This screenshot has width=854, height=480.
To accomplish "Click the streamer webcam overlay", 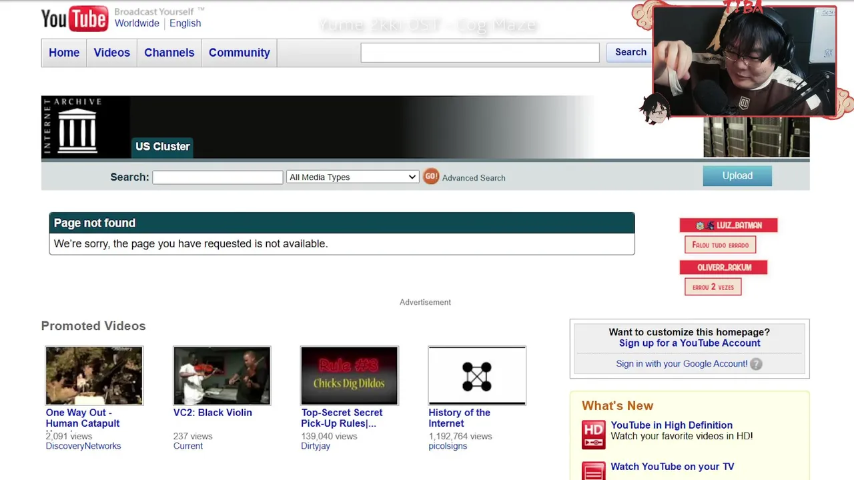I will click(744, 62).
